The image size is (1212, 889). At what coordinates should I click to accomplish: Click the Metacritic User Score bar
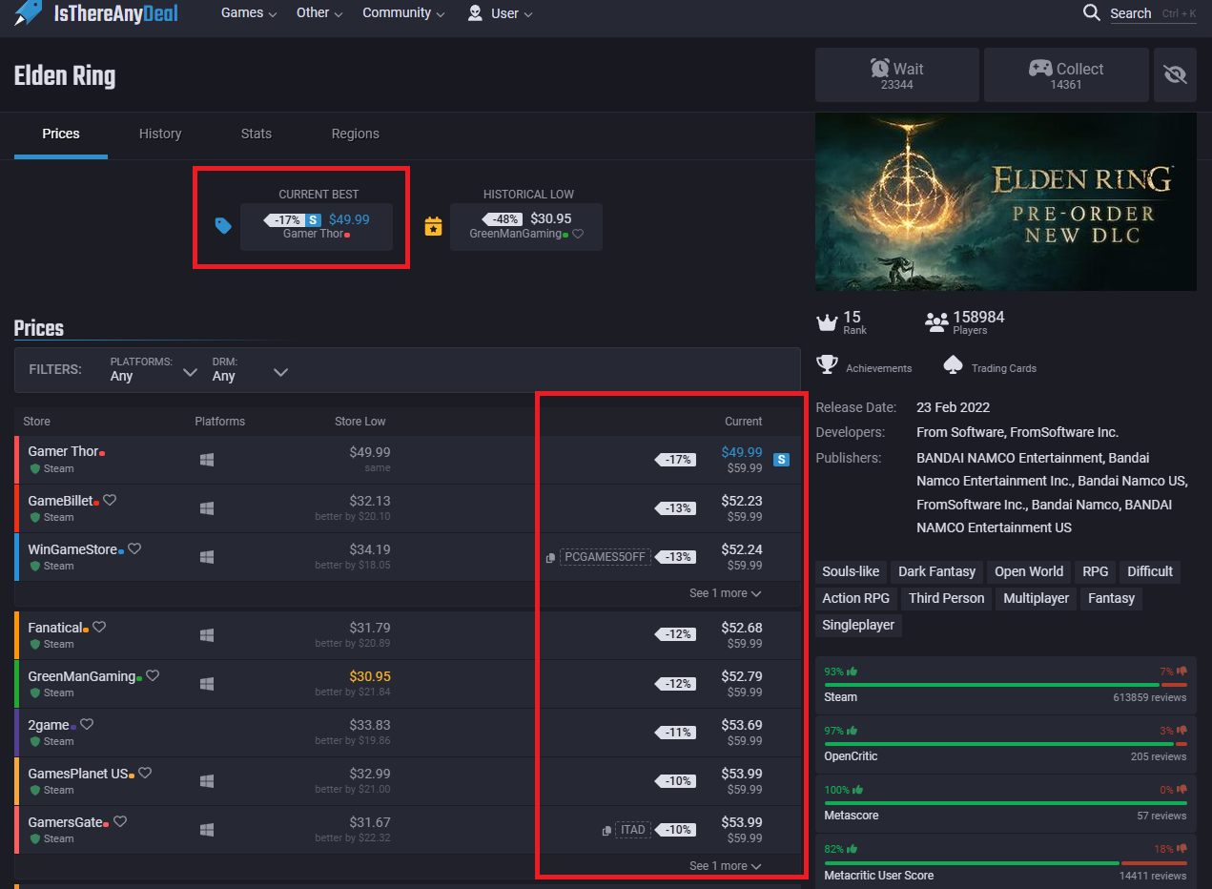click(1006, 862)
